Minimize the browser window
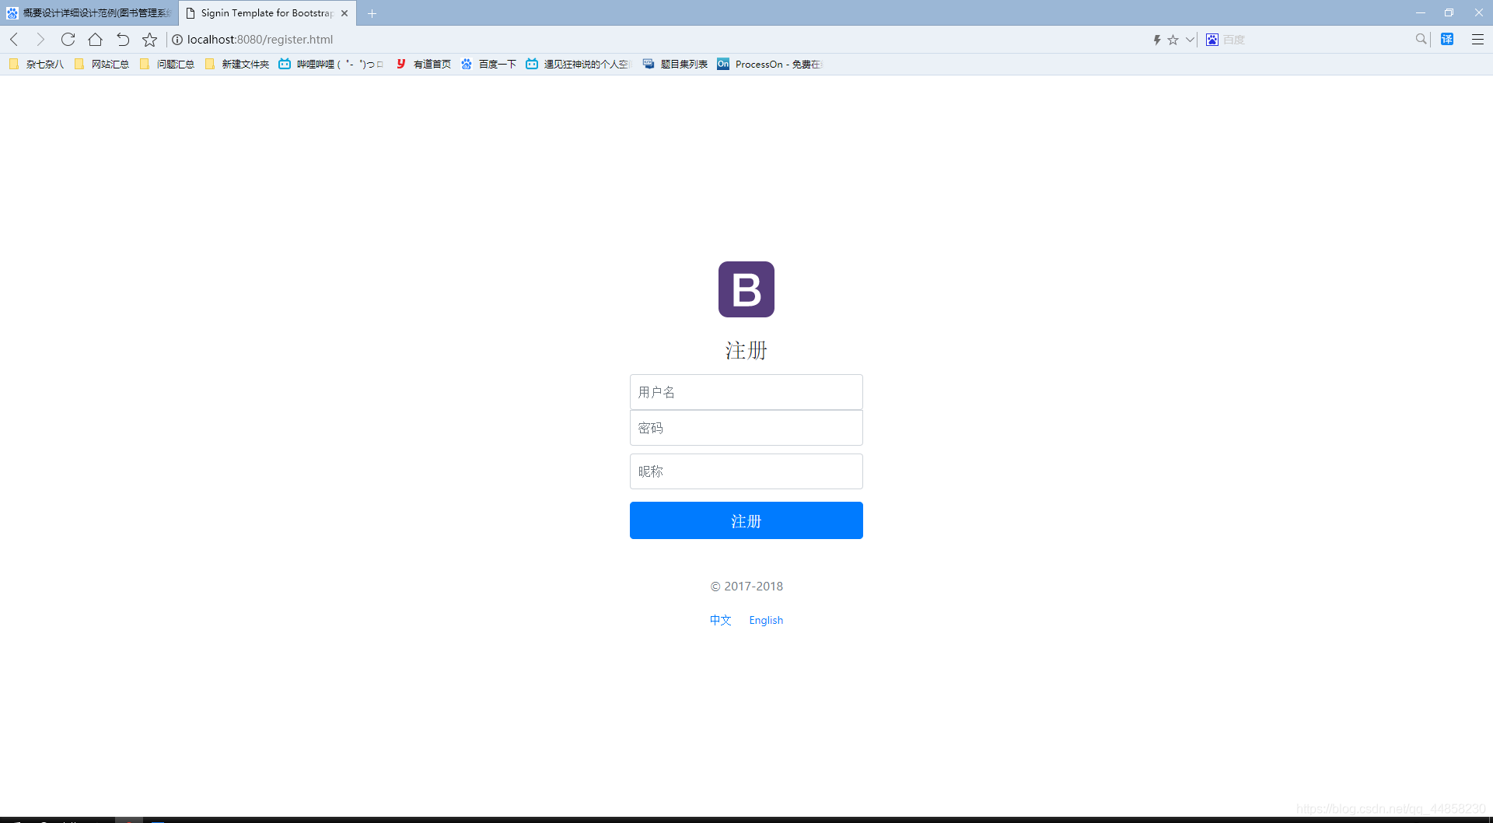 click(x=1421, y=13)
